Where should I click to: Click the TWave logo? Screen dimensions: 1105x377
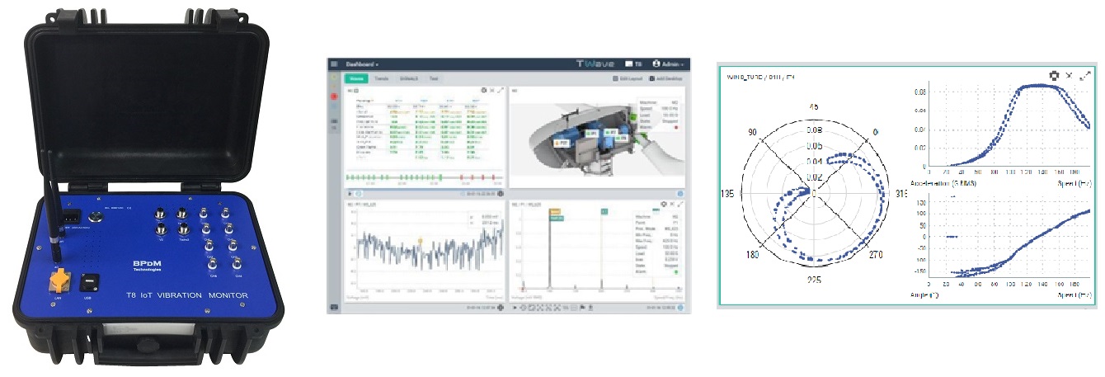[x=597, y=64]
